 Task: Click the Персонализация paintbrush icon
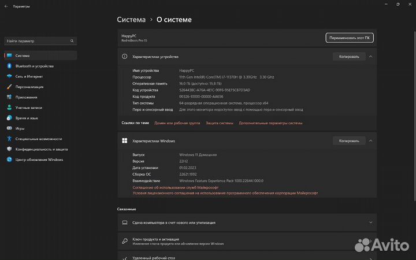[x=9, y=87]
